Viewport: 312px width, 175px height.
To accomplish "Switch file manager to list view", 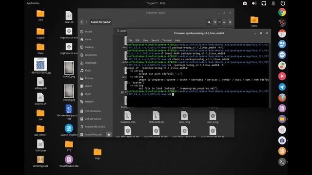I will click(219, 22).
